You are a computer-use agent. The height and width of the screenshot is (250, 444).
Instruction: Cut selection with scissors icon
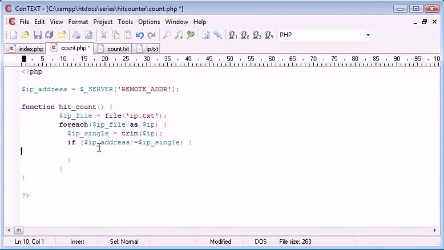tap(104, 35)
